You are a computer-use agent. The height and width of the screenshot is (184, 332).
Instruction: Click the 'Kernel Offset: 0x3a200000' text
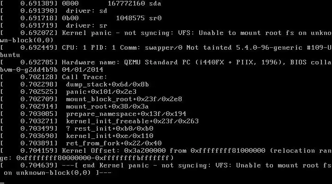click(x=114, y=151)
